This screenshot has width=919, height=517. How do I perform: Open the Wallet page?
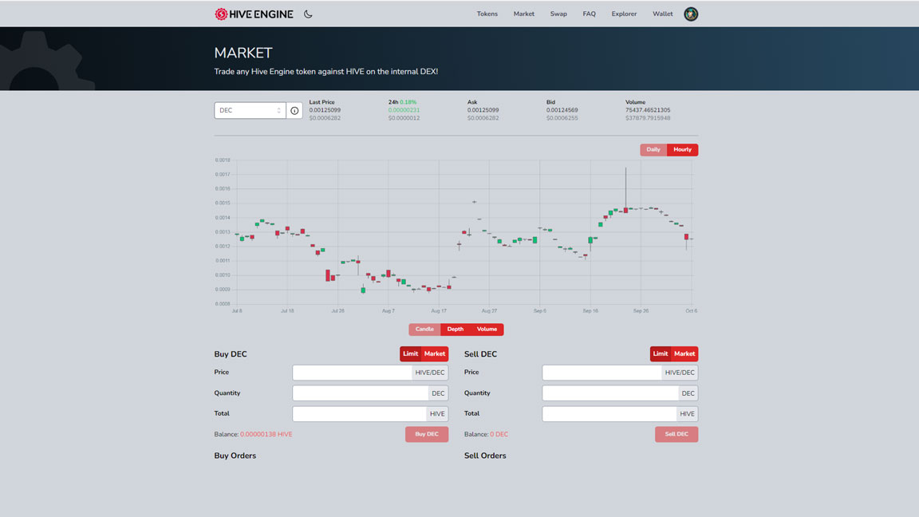[x=663, y=14]
